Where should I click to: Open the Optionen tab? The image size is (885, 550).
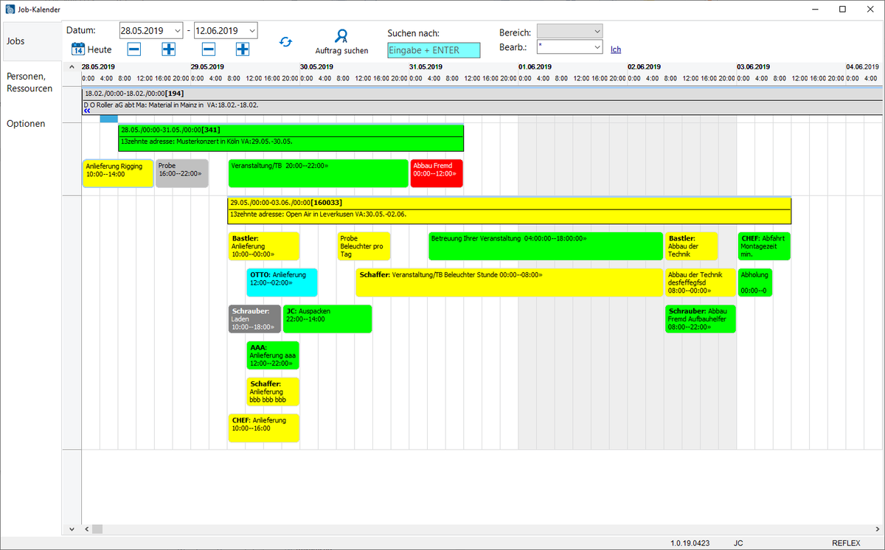point(26,123)
